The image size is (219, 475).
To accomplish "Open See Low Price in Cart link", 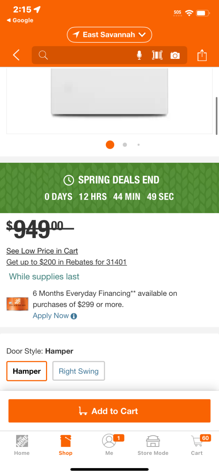I will [x=42, y=251].
